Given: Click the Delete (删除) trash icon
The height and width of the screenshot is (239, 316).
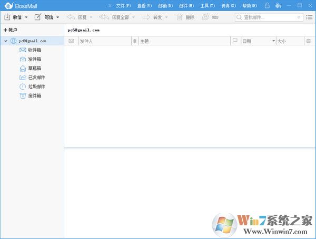Looking at the screenshot, I should coord(179,17).
